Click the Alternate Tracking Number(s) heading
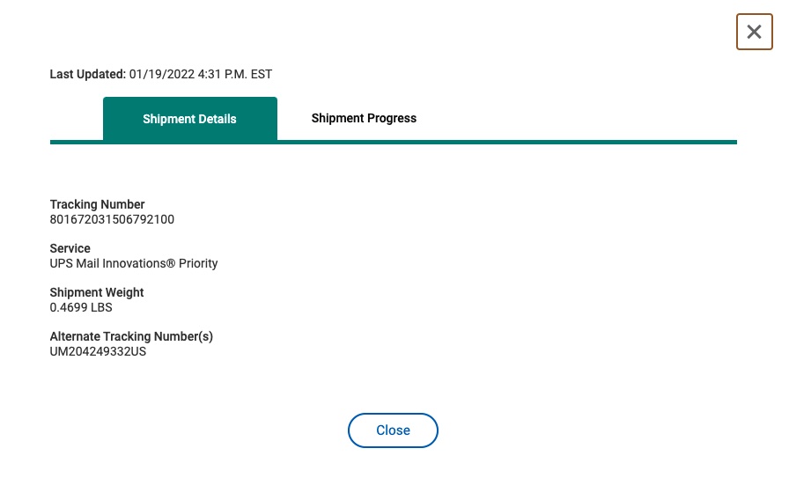This screenshot has width=789, height=478. pyautogui.click(x=131, y=336)
